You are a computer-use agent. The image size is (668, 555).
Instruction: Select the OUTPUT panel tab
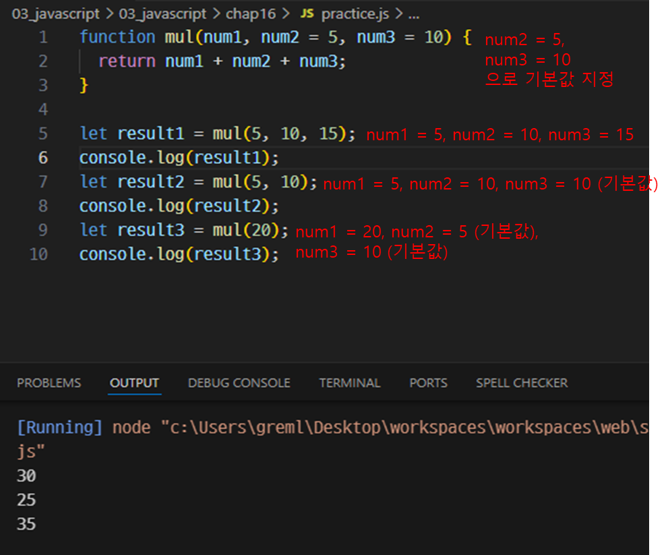coord(134,383)
